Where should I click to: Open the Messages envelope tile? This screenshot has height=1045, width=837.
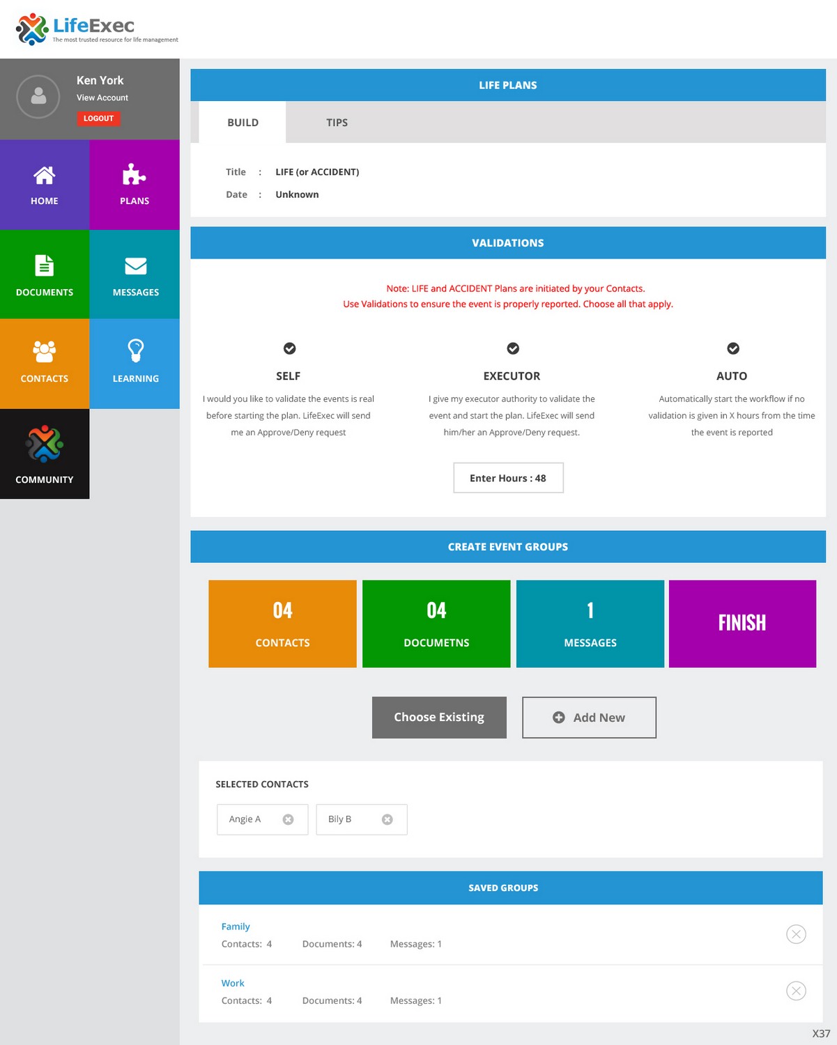pos(135,274)
